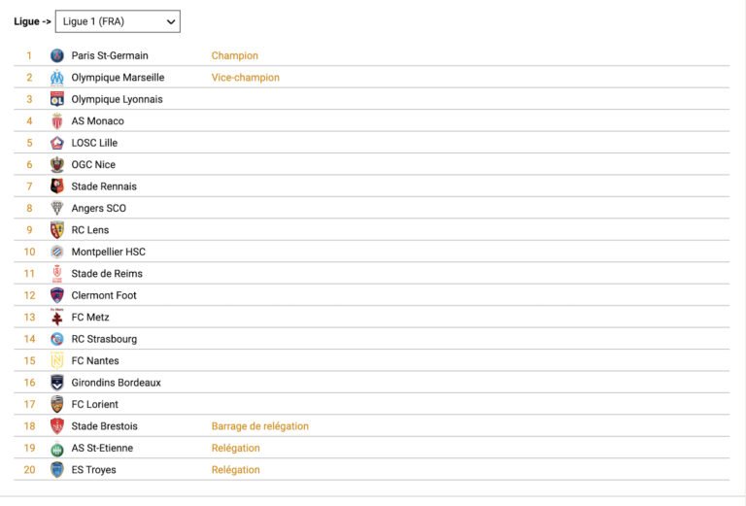Click the Olympique Lyonnais crest icon
The width and height of the screenshot is (746, 506).
pos(57,99)
